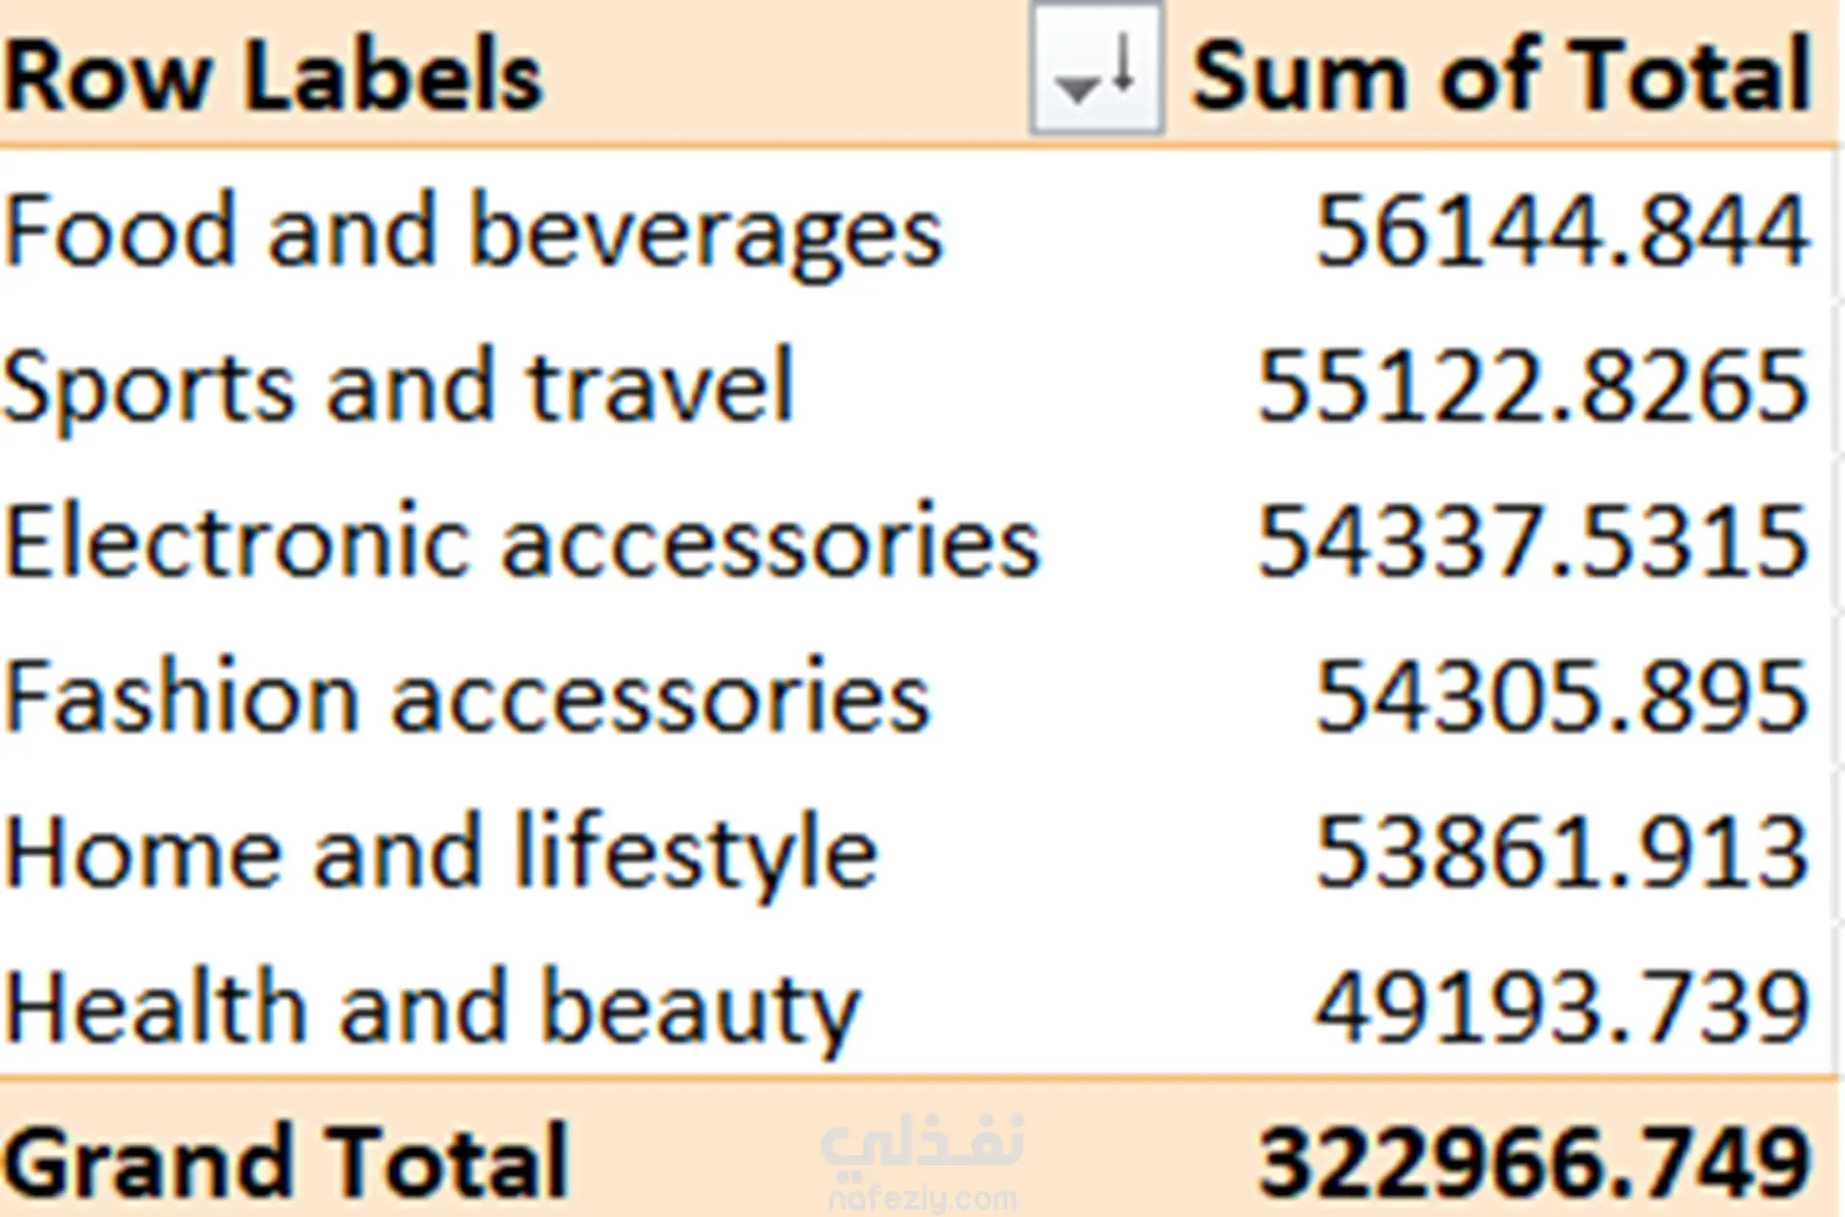The width and height of the screenshot is (1845, 1217).
Task: Click the Sports and travel row label
Action: pyautogui.click(x=399, y=386)
